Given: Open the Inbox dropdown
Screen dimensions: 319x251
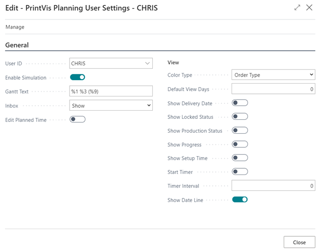Looking at the screenshot, I should (111, 106).
